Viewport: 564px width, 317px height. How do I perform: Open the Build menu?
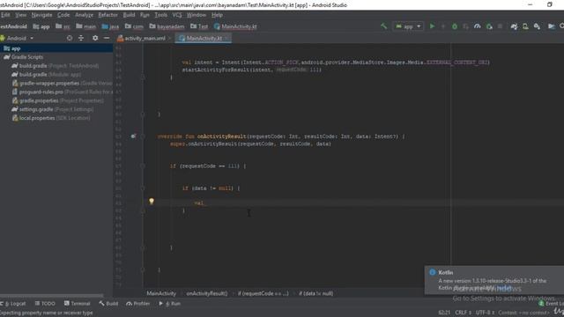point(129,15)
